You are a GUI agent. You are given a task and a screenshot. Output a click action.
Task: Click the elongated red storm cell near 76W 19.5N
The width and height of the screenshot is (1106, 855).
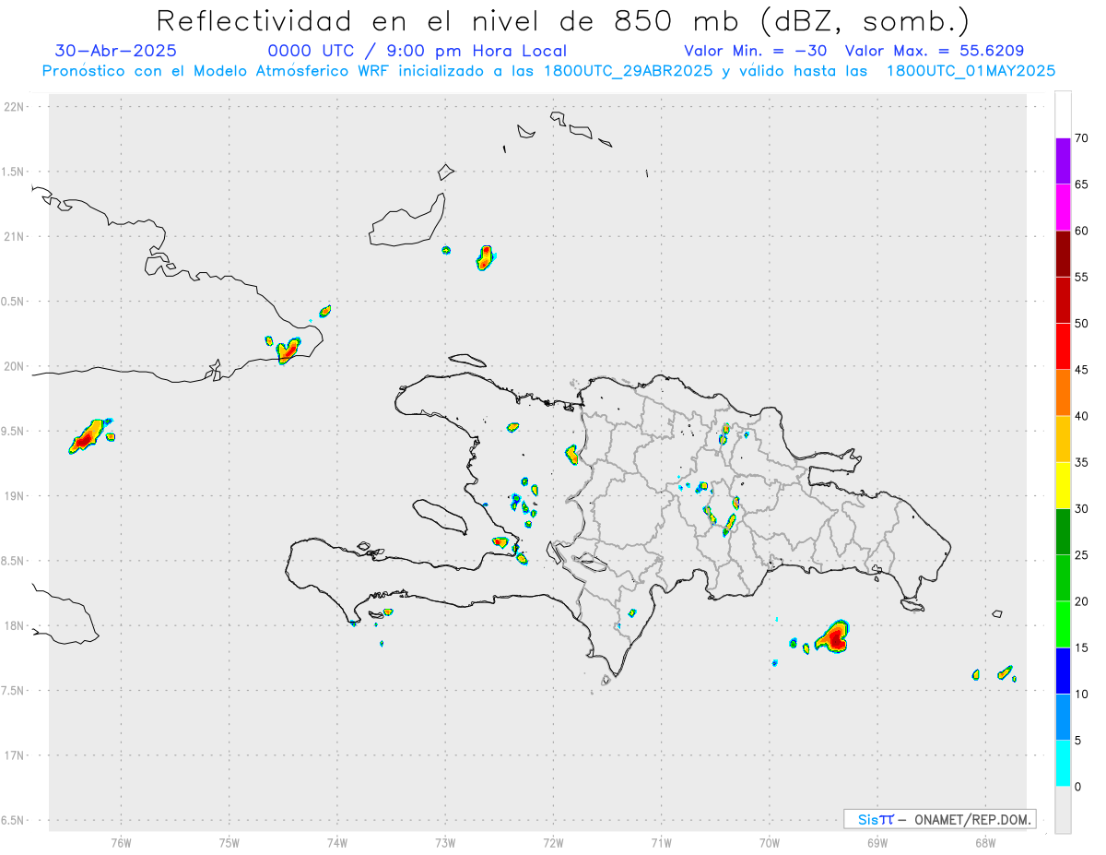89,435
